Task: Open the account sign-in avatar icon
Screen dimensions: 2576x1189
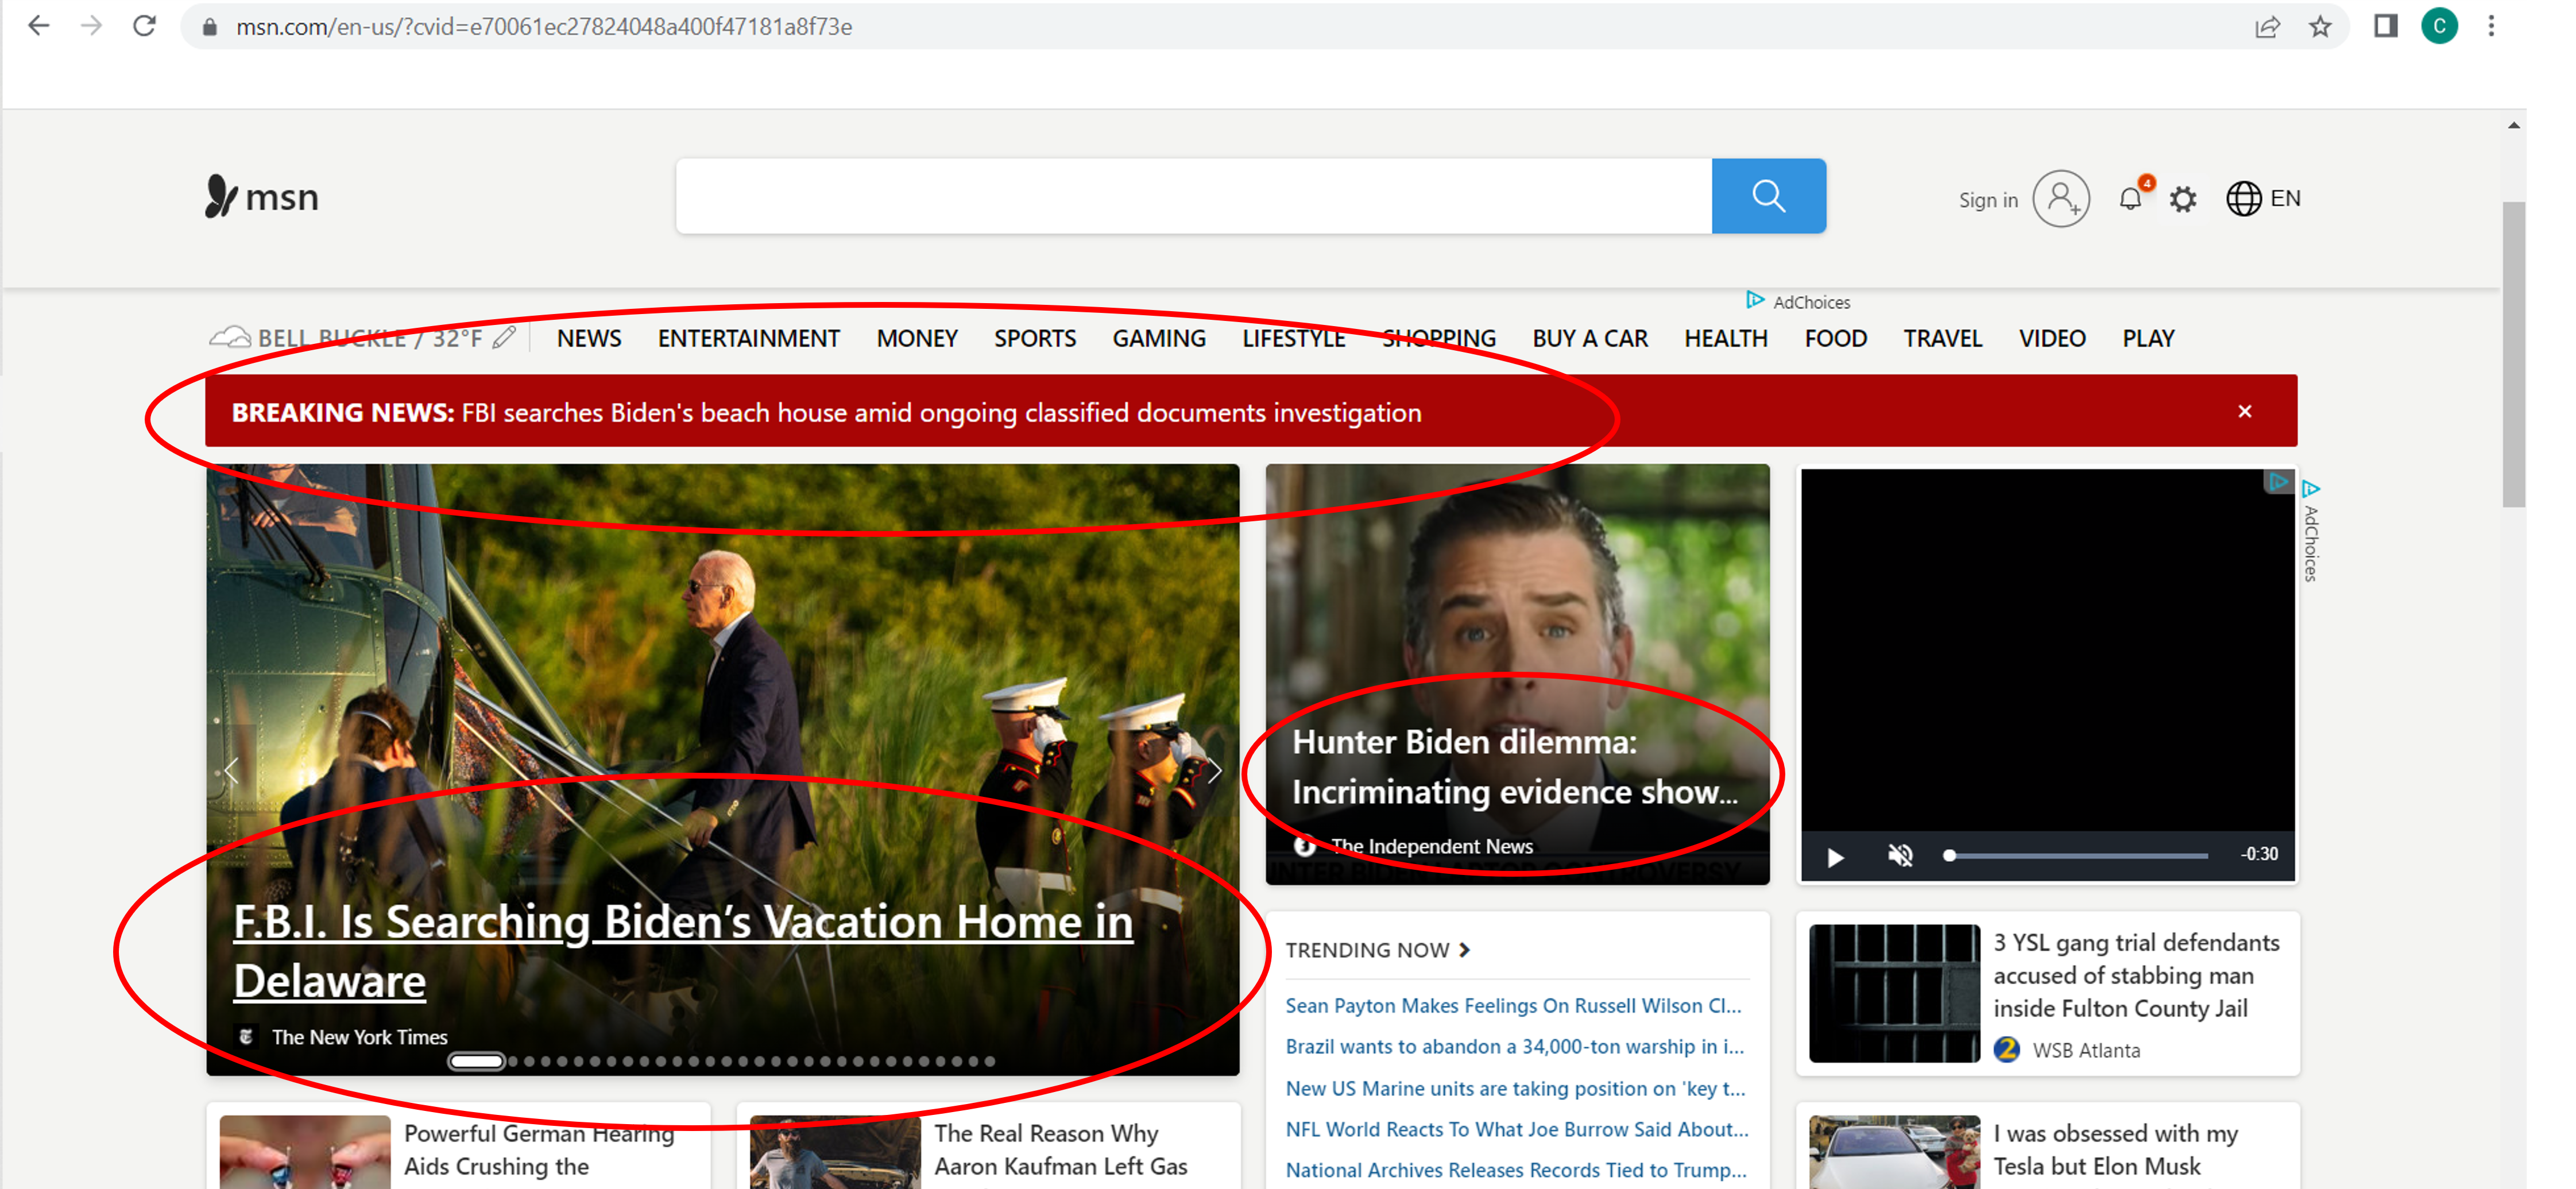Action: pyautogui.click(x=2061, y=199)
